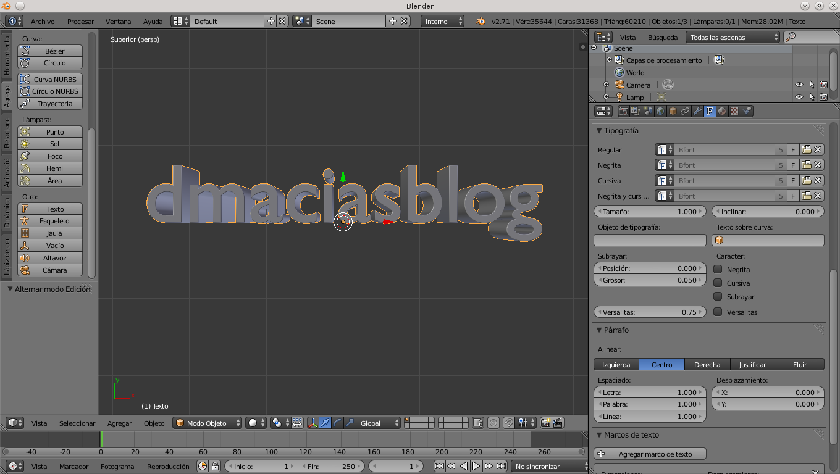Open the Scene properties tab
The height and width of the screenshot is (474, 840).
pyautogui.click(x=648, y=111)
